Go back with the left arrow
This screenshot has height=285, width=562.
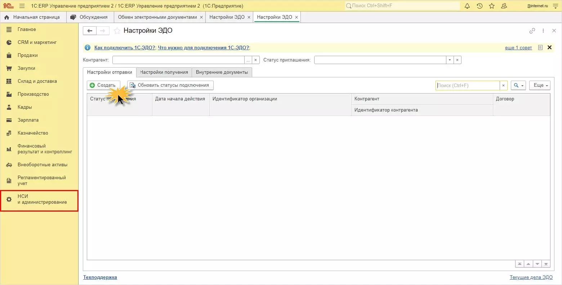(90, 31)
